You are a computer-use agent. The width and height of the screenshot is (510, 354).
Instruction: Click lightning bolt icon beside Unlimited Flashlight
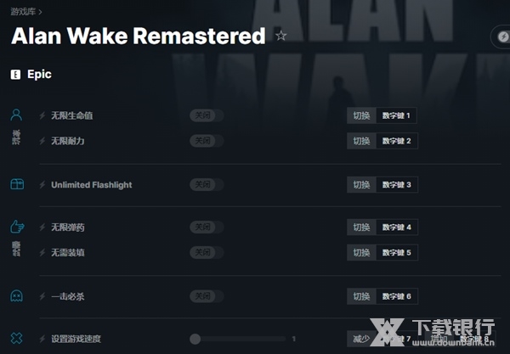pyautogui.click(x=42, y=184)
